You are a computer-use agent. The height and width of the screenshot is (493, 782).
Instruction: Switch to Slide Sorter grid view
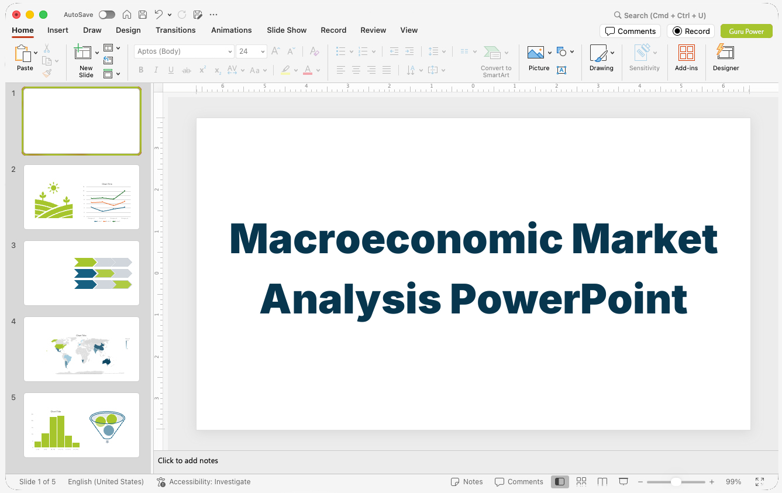point(581,482)
